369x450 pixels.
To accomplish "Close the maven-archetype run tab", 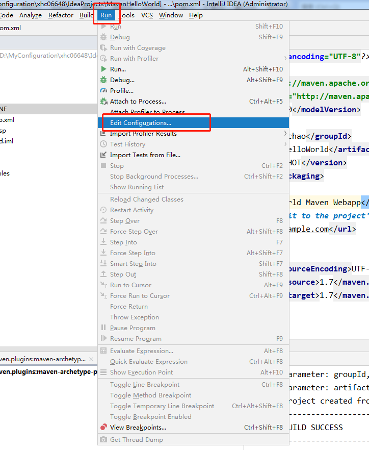I will [x=91, y=359].
